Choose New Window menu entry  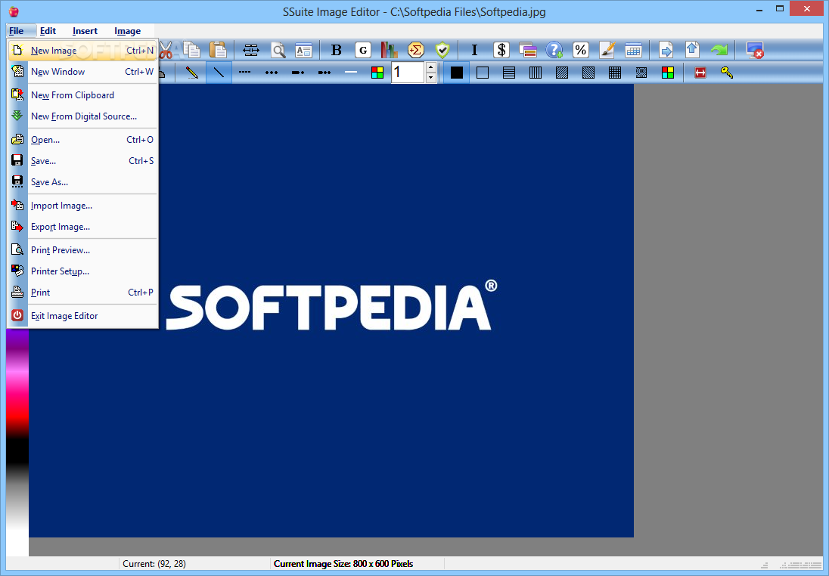point(82,71)
